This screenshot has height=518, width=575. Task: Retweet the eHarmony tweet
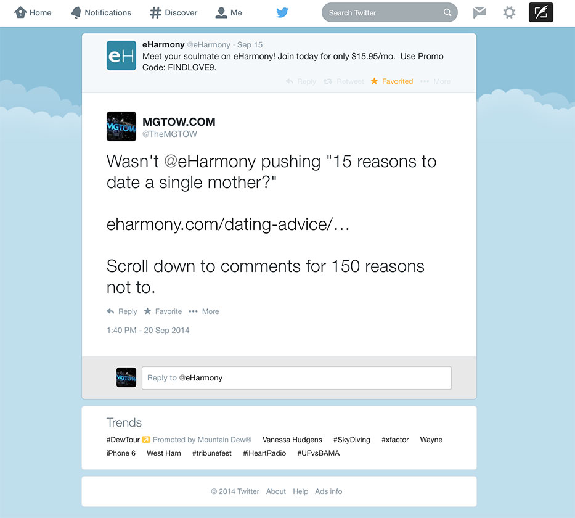[344, 81]
